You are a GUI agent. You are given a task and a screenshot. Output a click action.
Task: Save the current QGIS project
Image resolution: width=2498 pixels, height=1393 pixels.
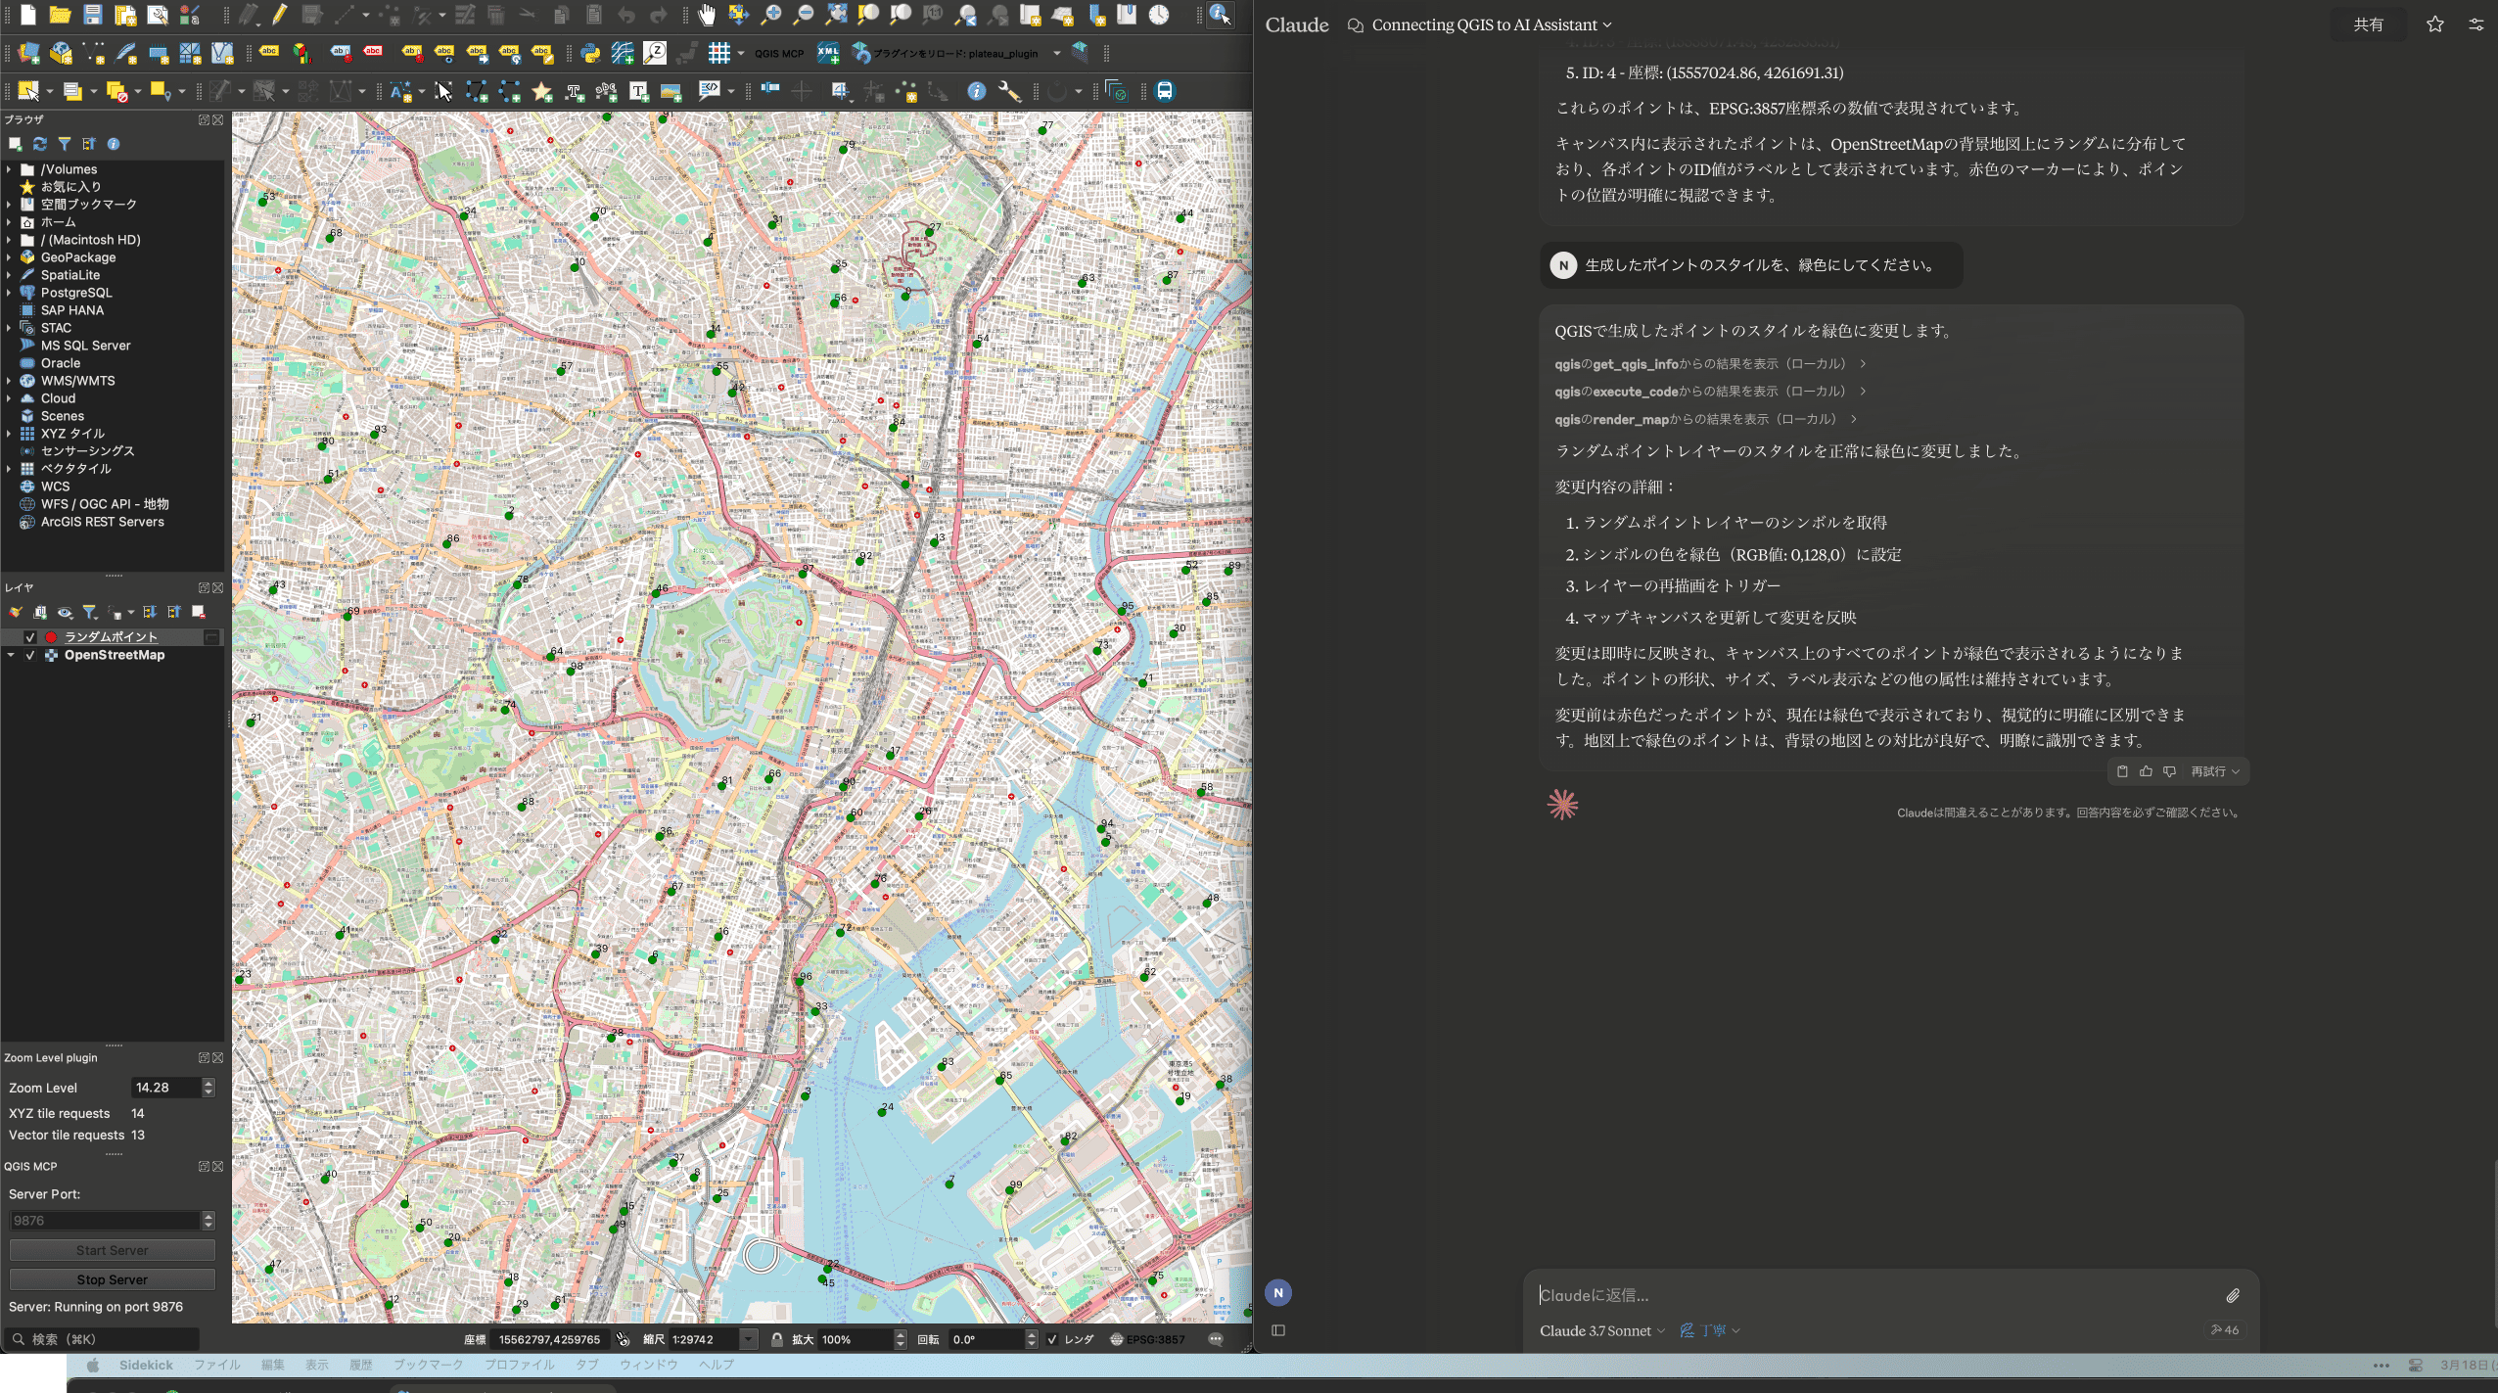click(x=93, y=16)
